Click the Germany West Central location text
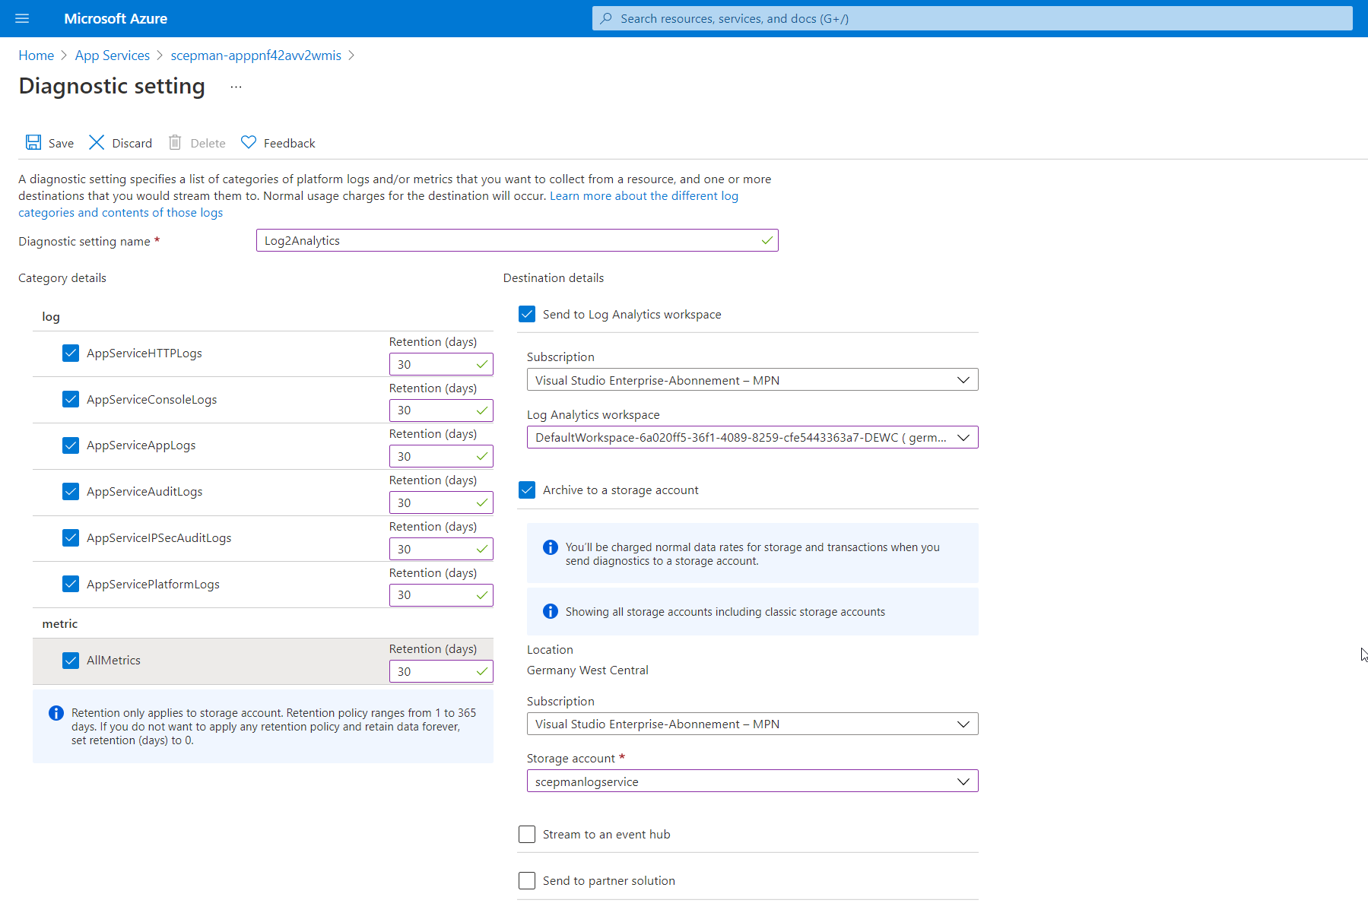Screen dimensions: 1368x916 [587, 670]
